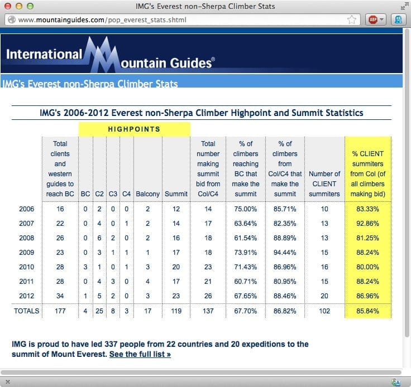This screenshot has height=387, width=411.
Task: Click the 85.84% total yellow cell
Action: [x=367, y=311]
